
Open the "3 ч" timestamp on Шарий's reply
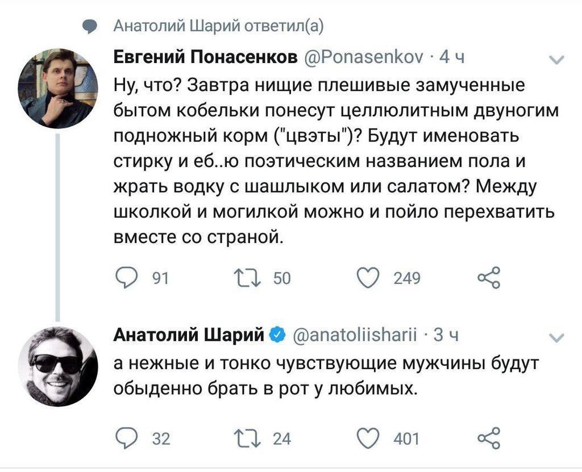(445, 335)
